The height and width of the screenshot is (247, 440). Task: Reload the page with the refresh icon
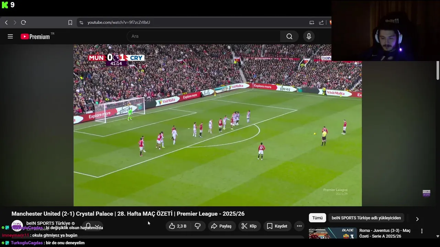23,22
